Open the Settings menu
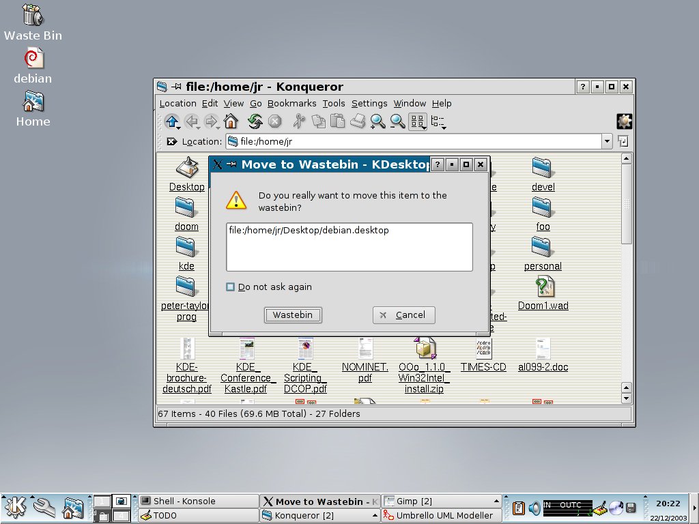The width and height of the screenshot is (699, 524). tap(369, 104)
